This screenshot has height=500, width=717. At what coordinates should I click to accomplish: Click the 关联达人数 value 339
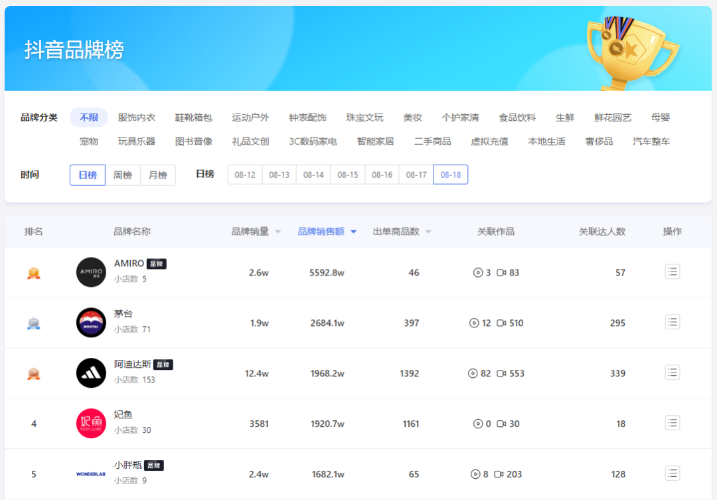click(618, 373)
